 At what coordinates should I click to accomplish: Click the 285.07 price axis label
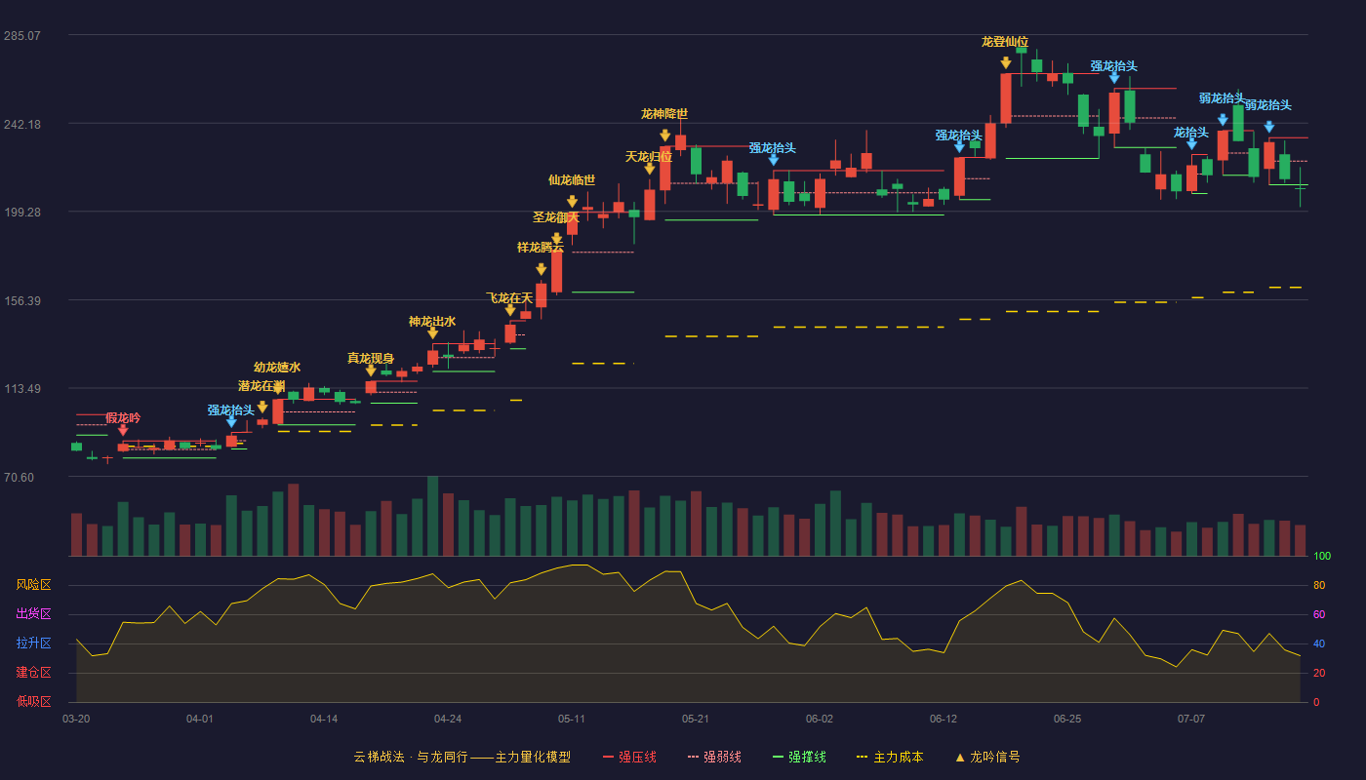click(x=22, y=36)
